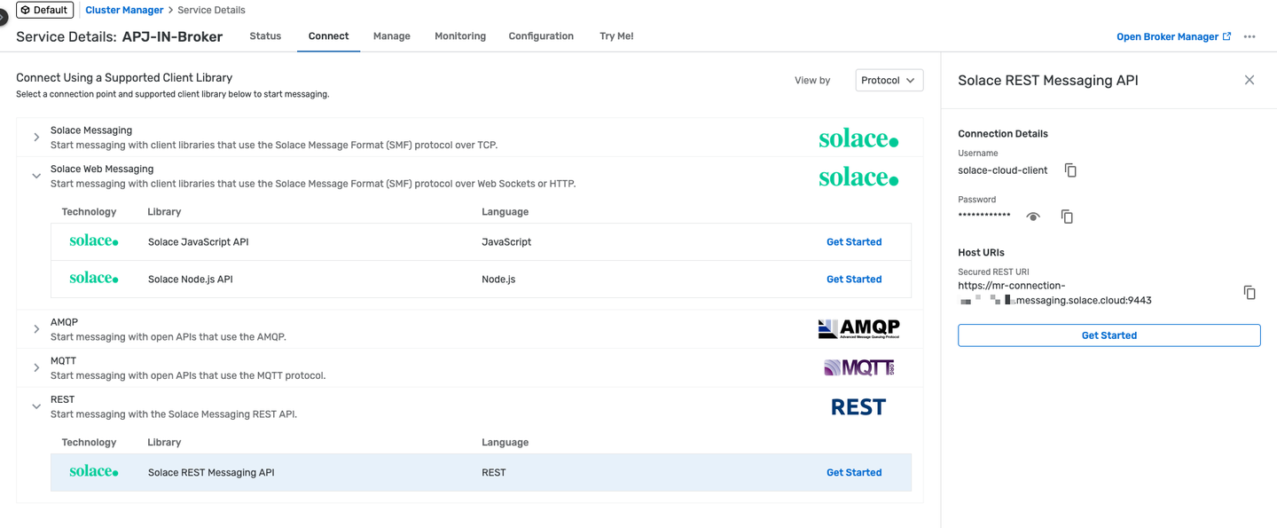The image size is (1277, 528).
Task: Go to the Monitoring tab
Action: coord(460,36)
